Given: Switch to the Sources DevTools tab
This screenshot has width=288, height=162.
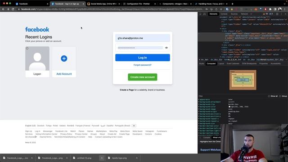Looking at the screenshot, I should click(x=234, y=14).
